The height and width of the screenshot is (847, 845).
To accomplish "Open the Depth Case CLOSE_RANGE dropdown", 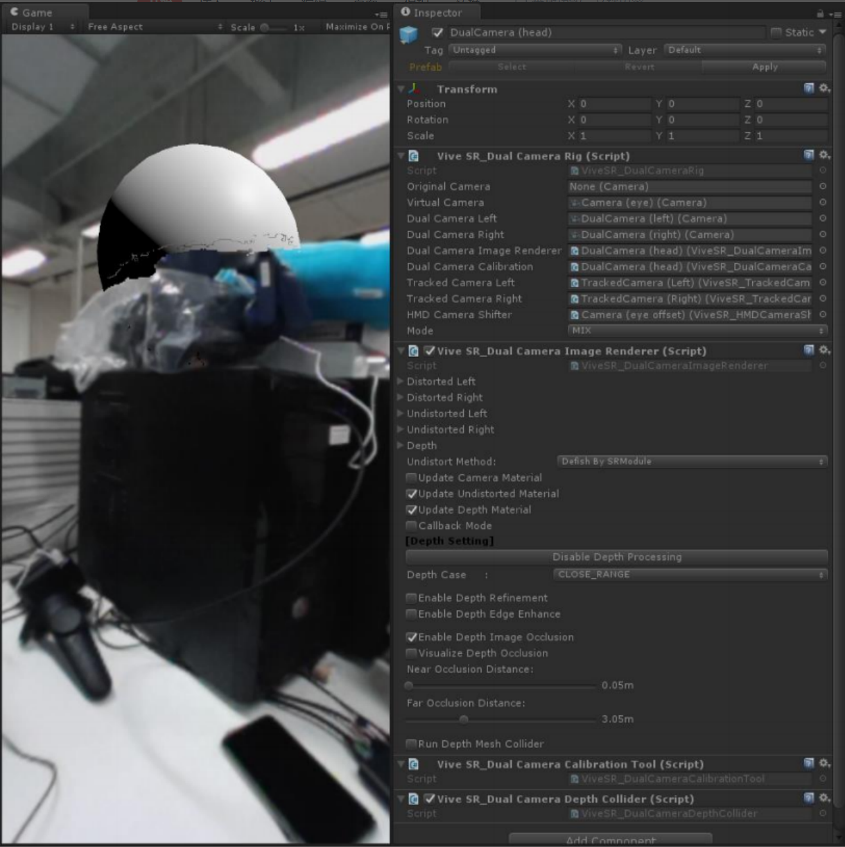I will tap(690, 575).
